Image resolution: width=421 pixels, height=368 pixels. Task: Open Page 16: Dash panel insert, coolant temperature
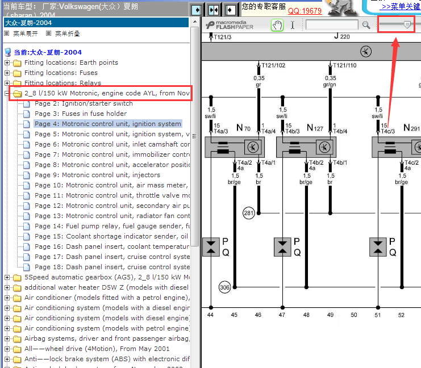[x=112, y=246]
